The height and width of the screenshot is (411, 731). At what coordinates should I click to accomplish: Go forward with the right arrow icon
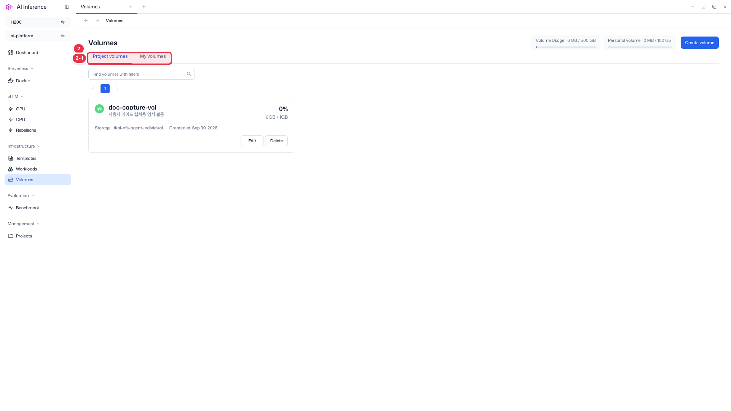(97, 21)
